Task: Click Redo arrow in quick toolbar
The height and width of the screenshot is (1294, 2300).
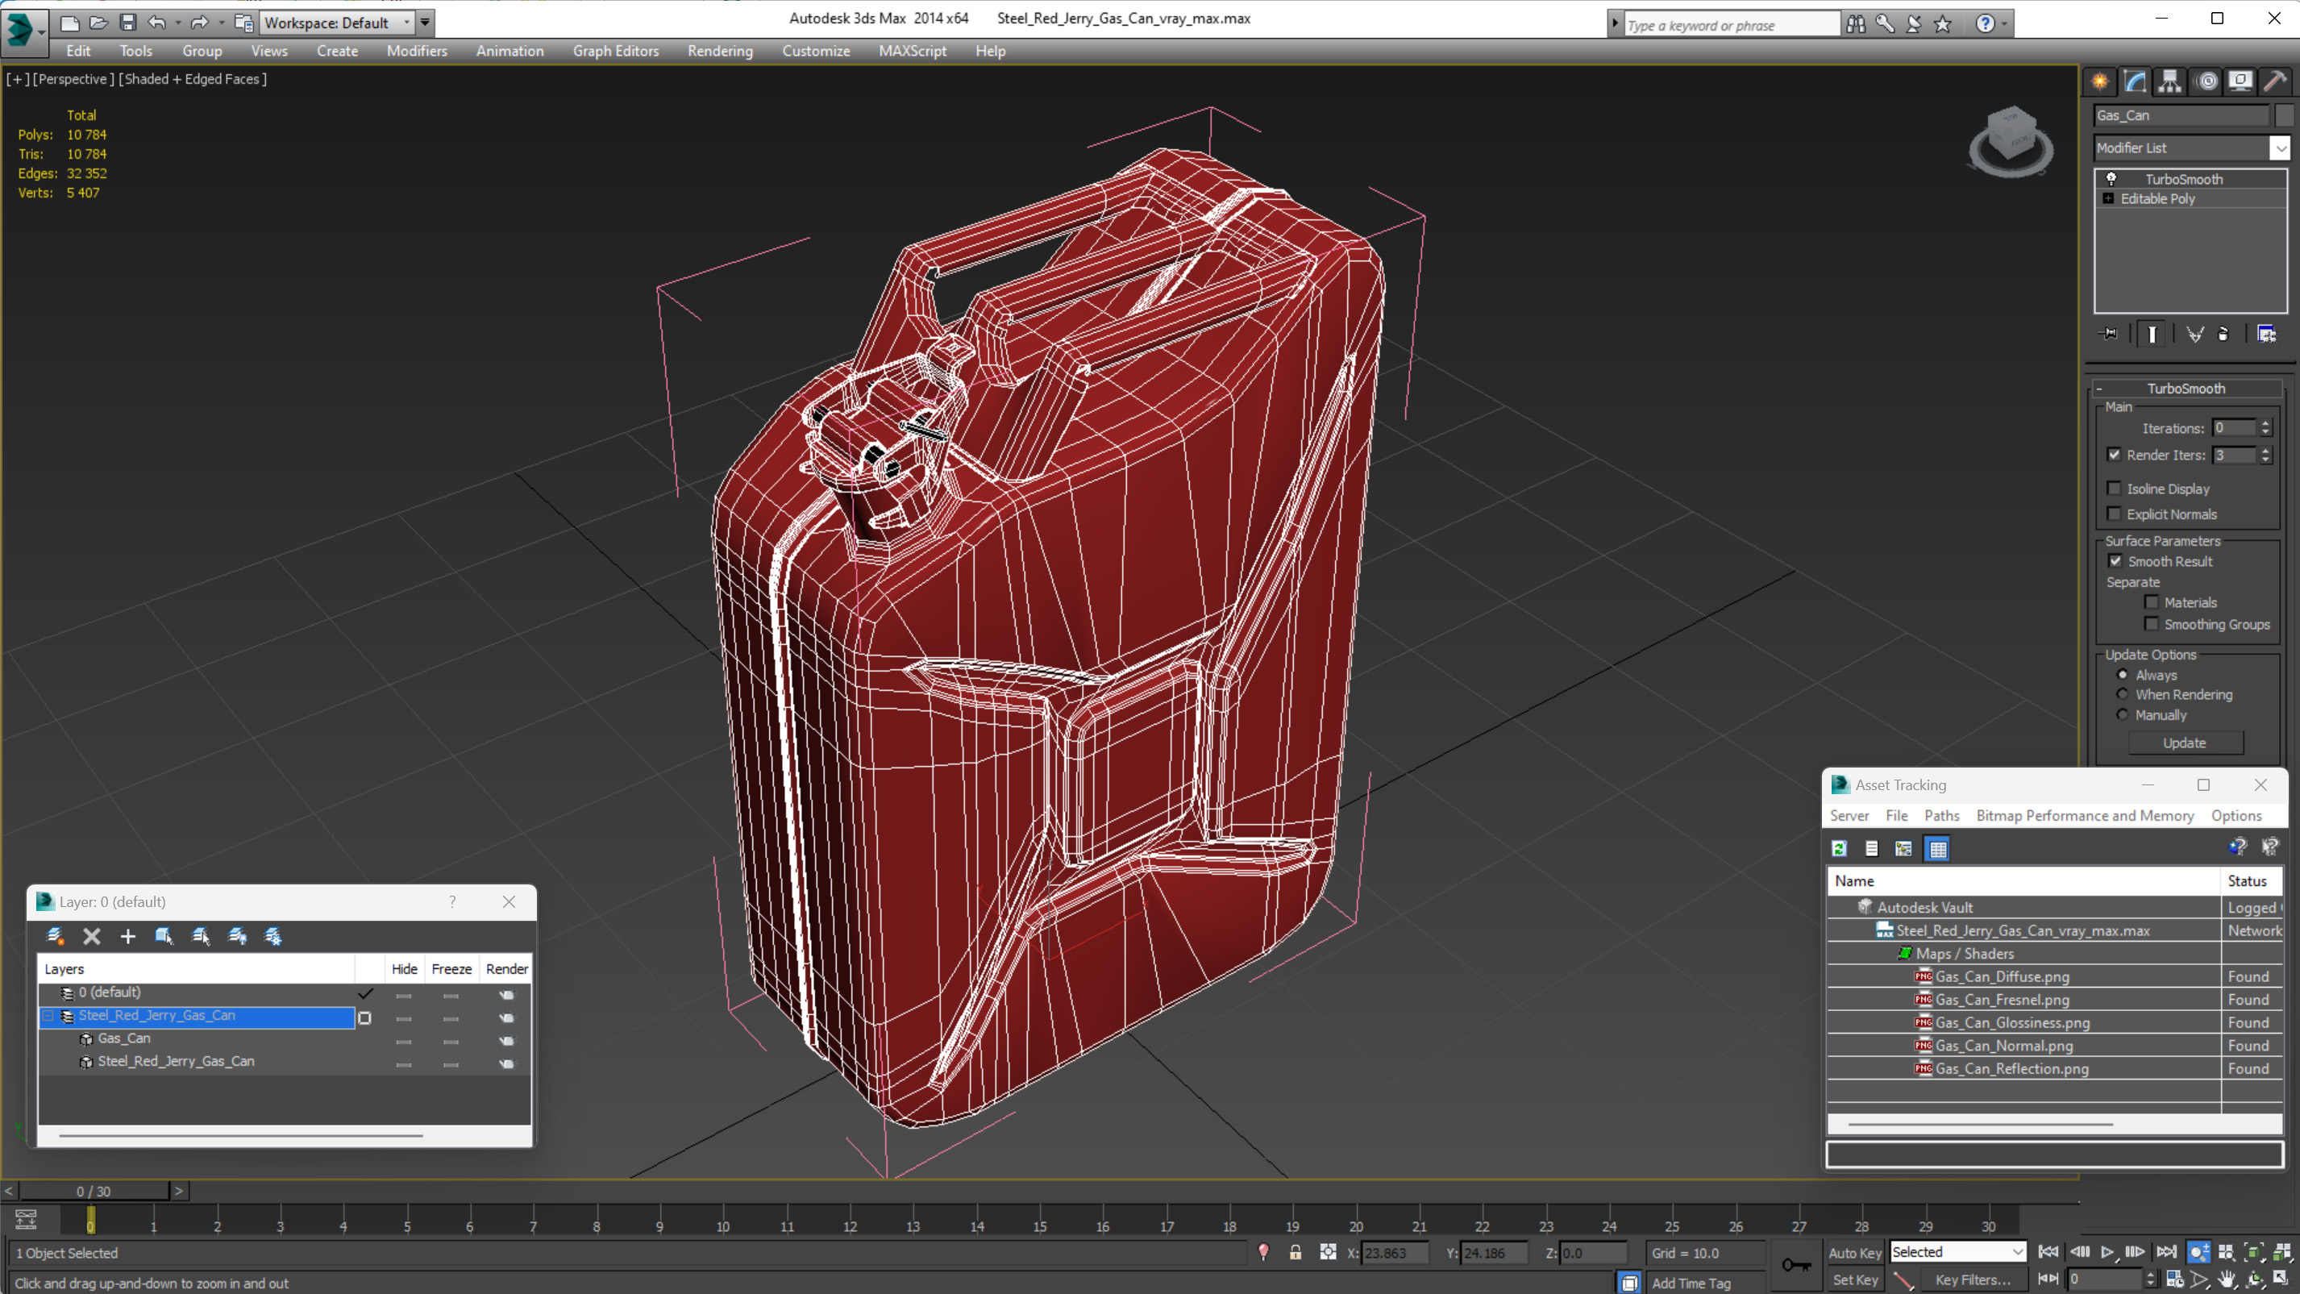Action: coord(199,23)
